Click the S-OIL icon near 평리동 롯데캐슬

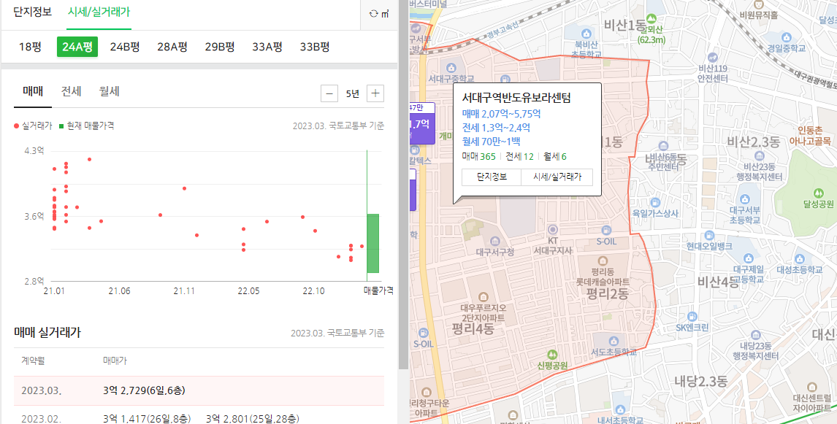pos(606,231)
